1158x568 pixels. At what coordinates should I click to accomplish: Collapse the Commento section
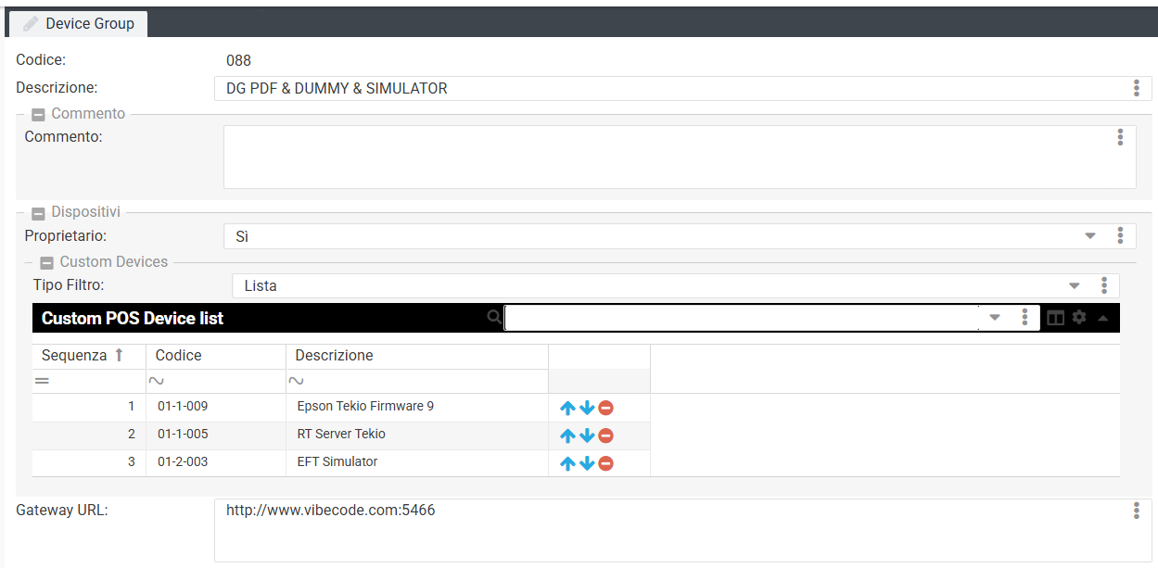click(x=38, y=115)
